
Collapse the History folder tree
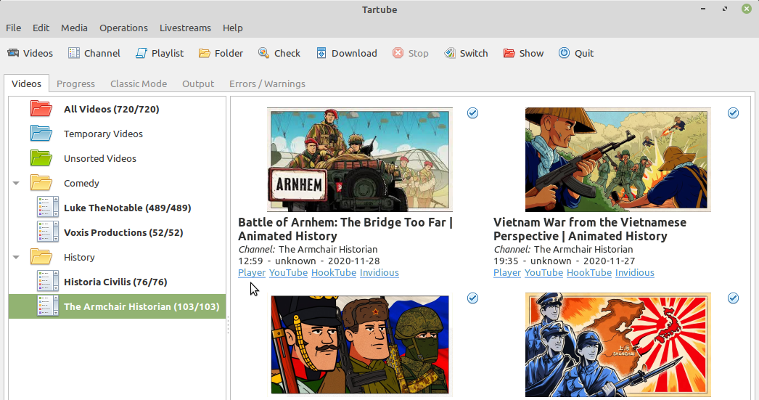click(16, 257)
